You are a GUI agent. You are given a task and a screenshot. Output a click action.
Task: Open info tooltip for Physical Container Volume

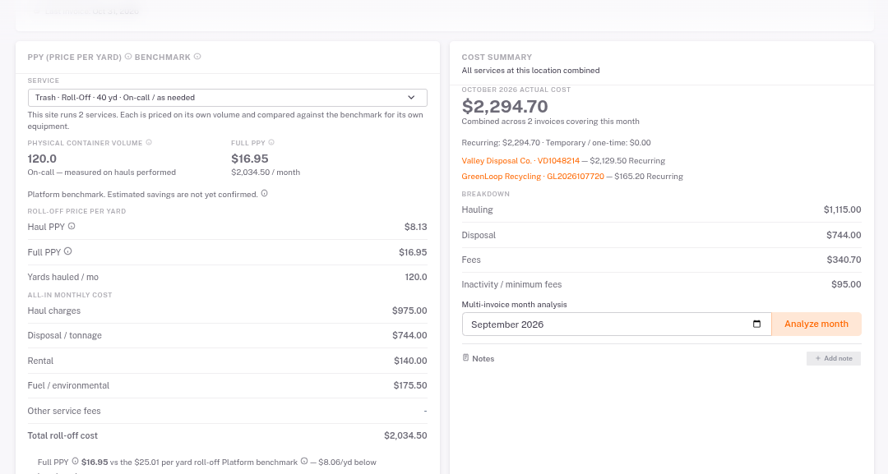click(149, 143)
